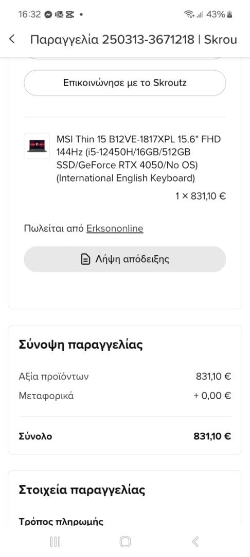Image resolution: width=250 pixels, height=557 pixels.
Task: Click the Επικοινώνησε με το Skroutz button
Action: (x=125, y=83)
